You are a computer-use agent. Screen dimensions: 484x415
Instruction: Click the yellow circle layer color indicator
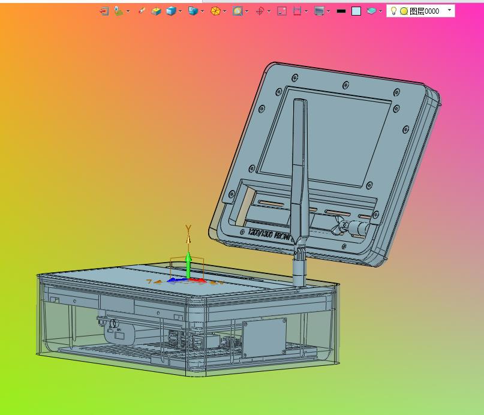click(404, 11)
